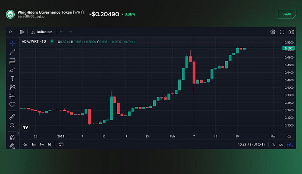Toggle lock all drawing tools
Screen dimensions: 302x174
tap(13, 146)
